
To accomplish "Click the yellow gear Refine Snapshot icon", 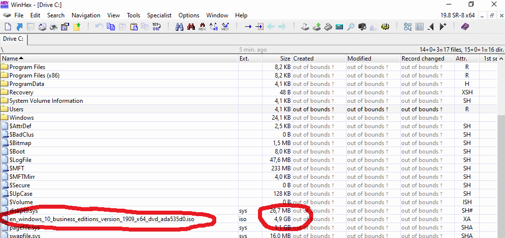I will [385, 27].
